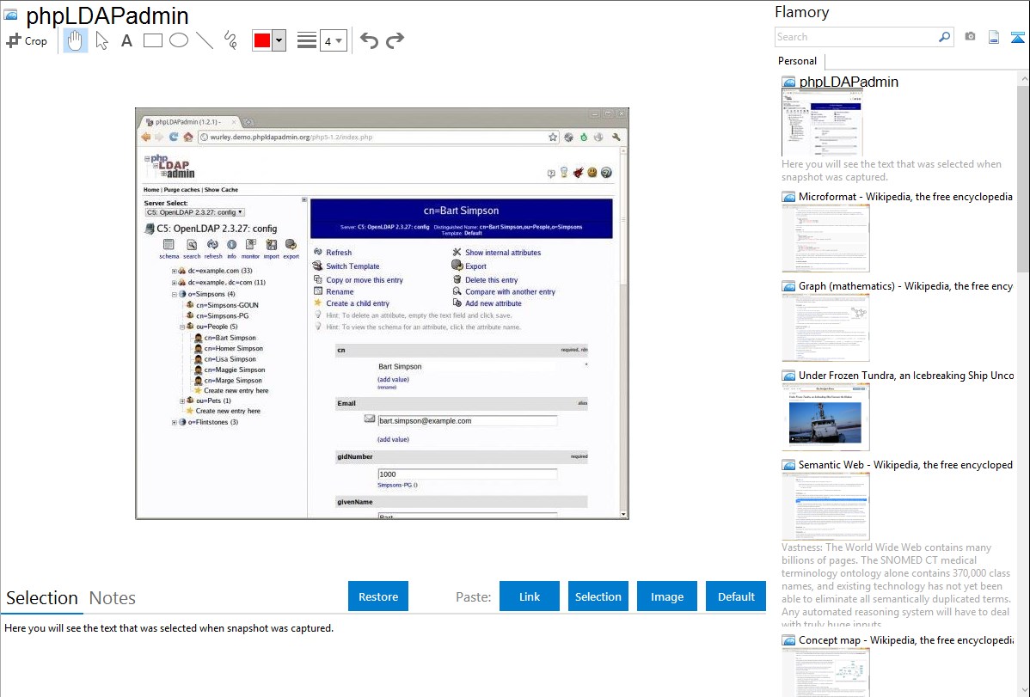Open the Microformat Wikipedia snapshot thumbnail

[825, 238]
